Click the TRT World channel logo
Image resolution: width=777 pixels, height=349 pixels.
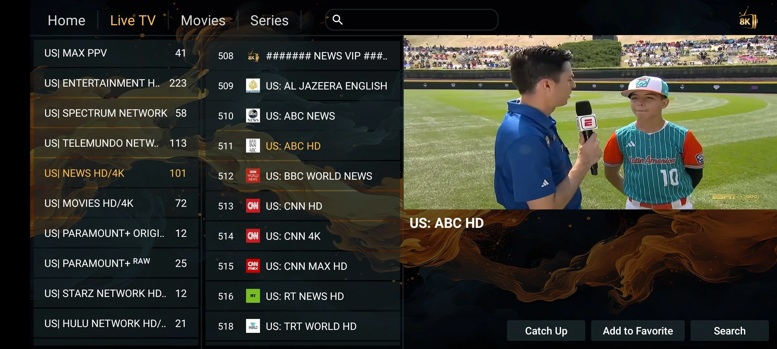pyautogui.click(x=253, y=326)
